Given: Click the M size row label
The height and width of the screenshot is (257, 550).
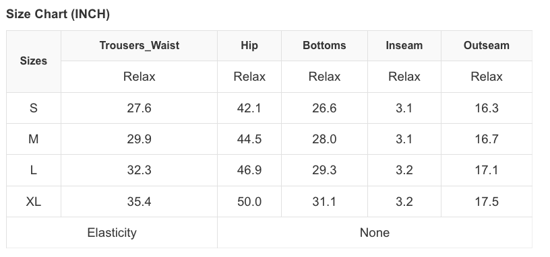Looking at the screenshot, I should (x=34, y=139).
